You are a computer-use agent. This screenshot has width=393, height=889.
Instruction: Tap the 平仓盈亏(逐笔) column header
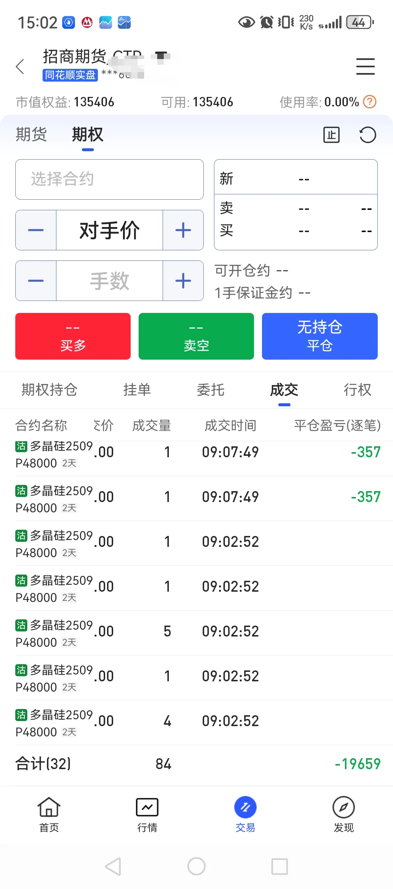pyautogui.click(x=337, y=425)
